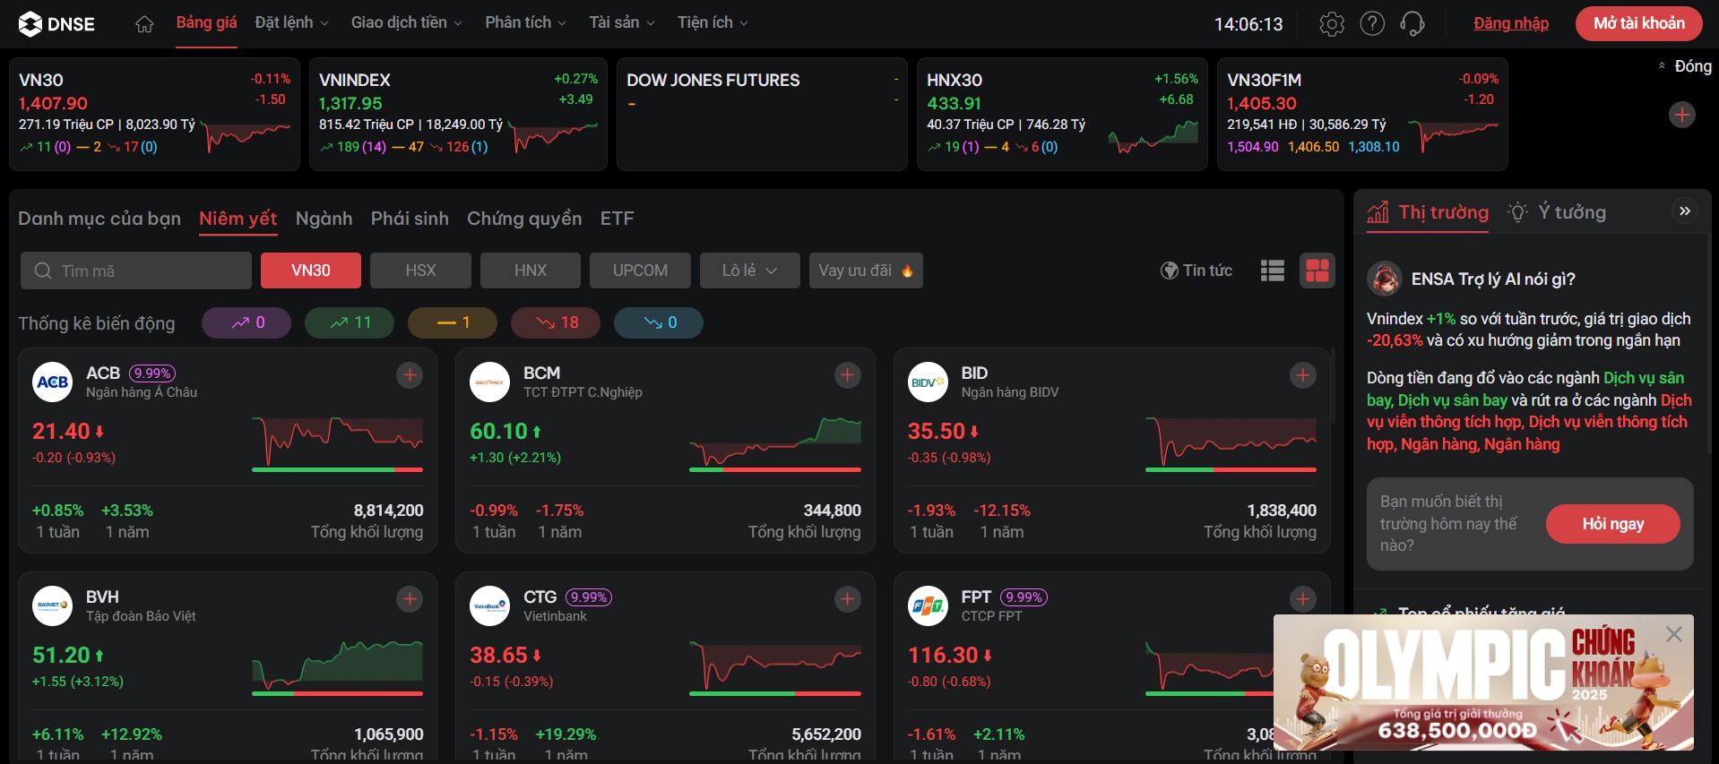Viewport: 1719px width, 764px height.
Task: Filter by floor-price stocks count 0
Action: click(x=659, y=322)
